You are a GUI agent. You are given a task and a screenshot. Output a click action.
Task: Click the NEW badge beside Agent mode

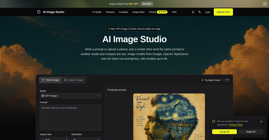coord(227,80)
